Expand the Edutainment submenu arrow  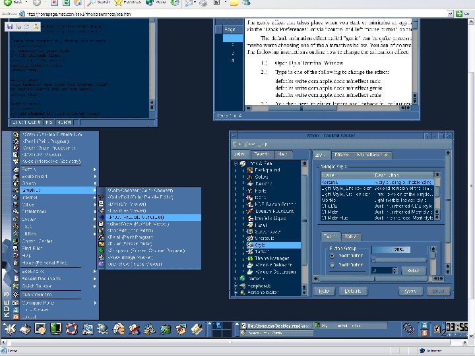pos(95,176)
